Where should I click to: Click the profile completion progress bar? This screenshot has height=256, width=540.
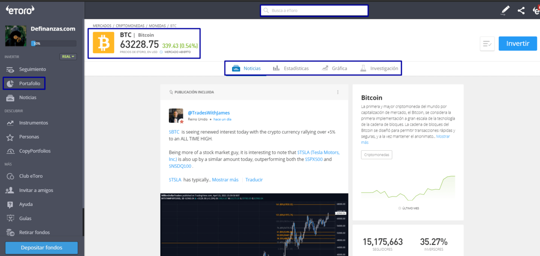(54, 44)
